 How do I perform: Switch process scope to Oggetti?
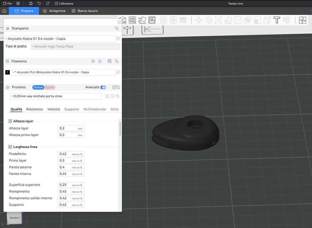coord(49,87)
